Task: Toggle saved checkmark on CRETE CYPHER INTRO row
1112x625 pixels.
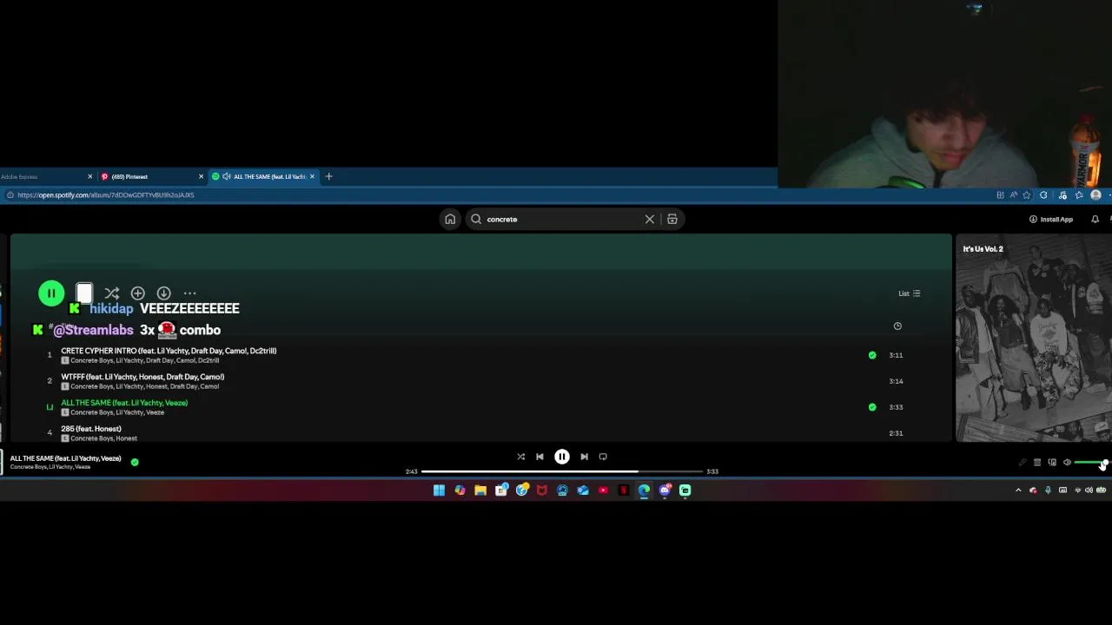Action: pyautogui.click(x=872, y=355)
